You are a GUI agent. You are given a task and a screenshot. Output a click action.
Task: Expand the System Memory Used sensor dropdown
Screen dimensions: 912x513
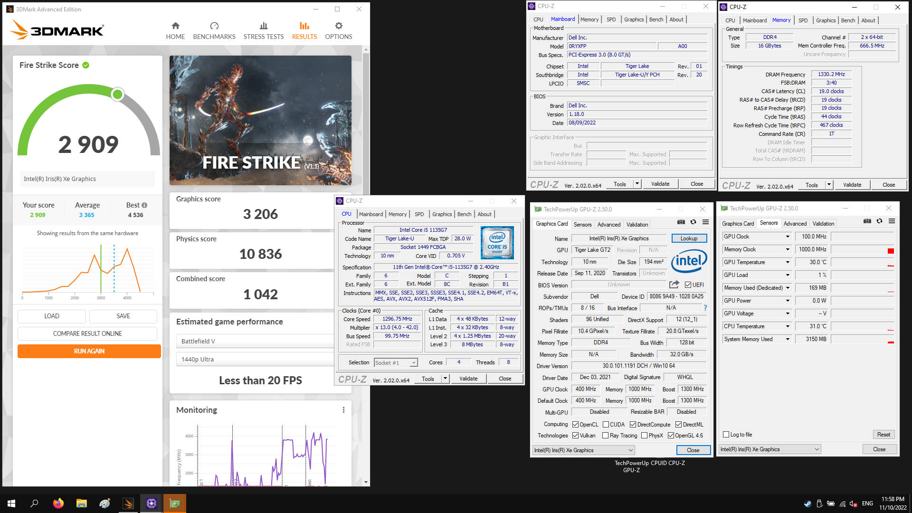(x=787, y=339)
